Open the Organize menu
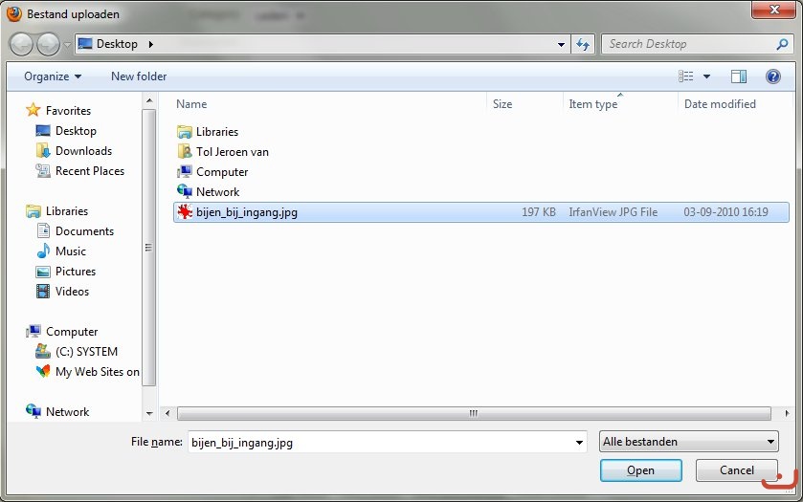The image size is (803, 502). coord(53,76)
